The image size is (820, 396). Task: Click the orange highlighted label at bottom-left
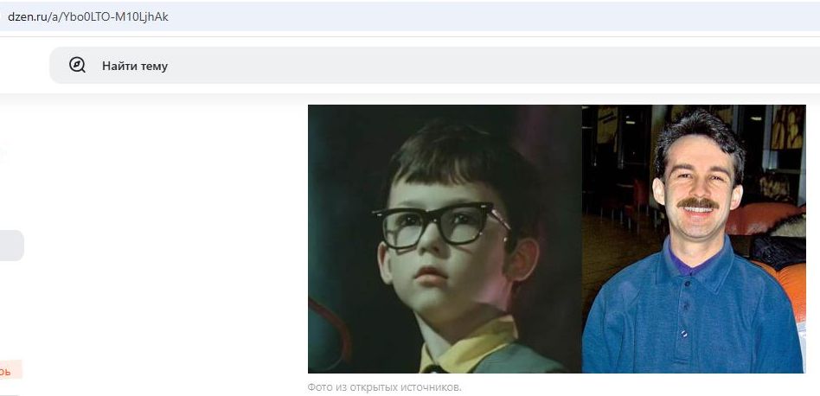tap(10, 370)
